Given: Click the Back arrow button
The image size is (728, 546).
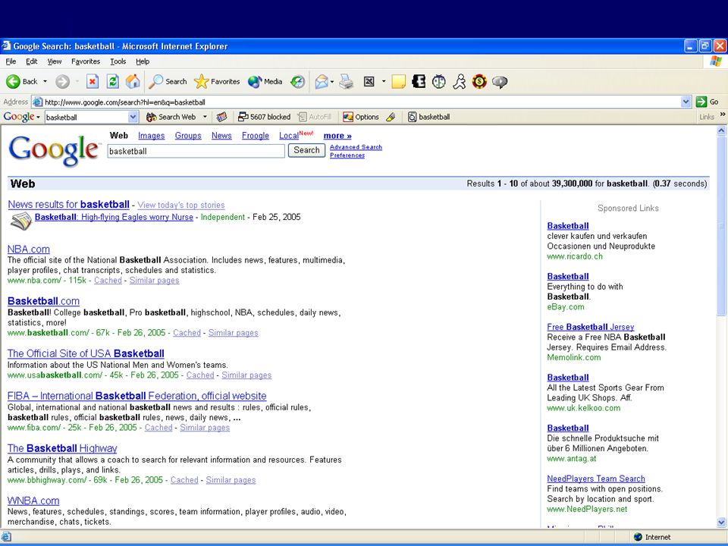Looking at the screenshot, I should click(21, 82).
